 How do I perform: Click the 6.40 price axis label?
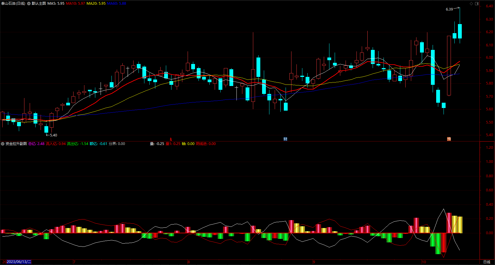click(x=489, y=6)
